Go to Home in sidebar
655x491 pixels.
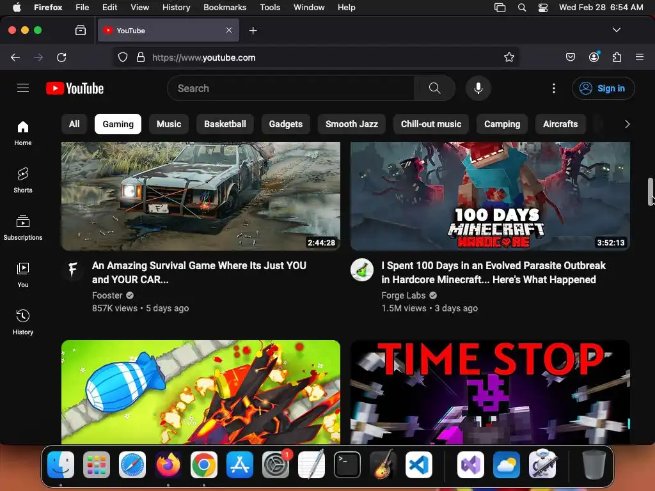pyautogui.click(x=23, y=133)
